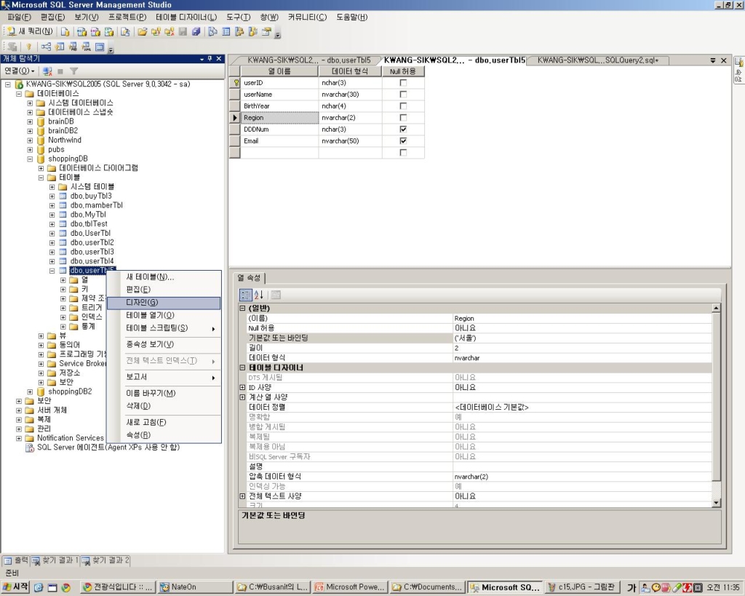Image resolution: width=745 pixels, height=596 pixels.
Task: Click the Analysis Services XMLA Query icon
Action: click(109, 32)
